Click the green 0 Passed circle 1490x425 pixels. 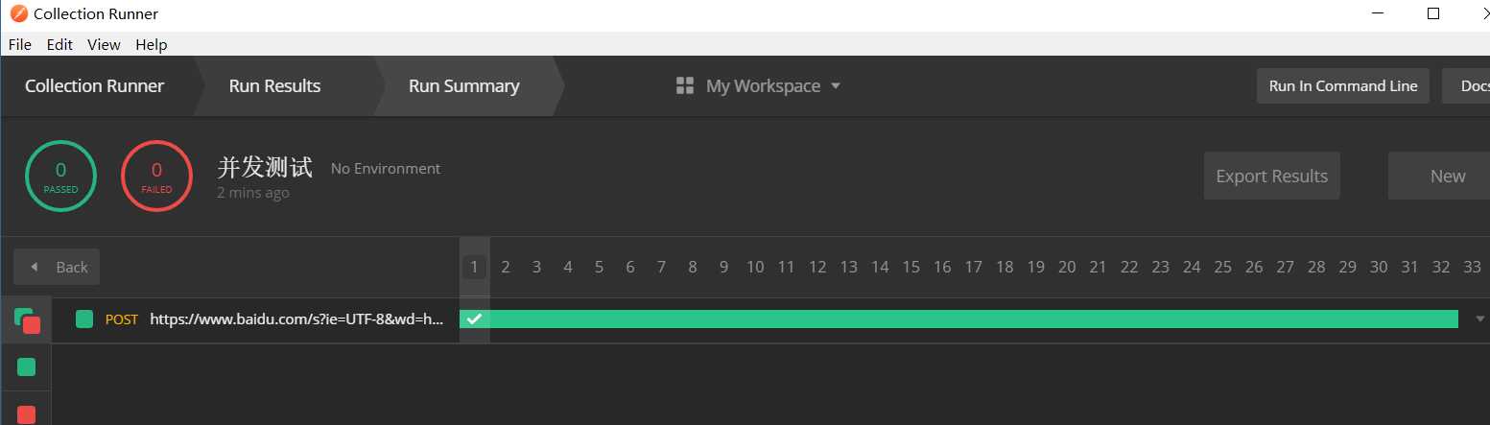click(60, 176)
